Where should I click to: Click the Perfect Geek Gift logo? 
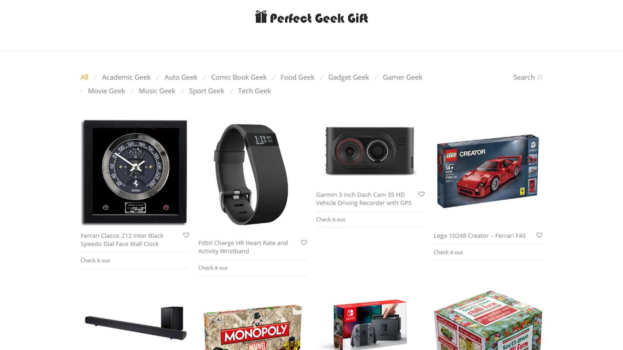pos(311,17)
